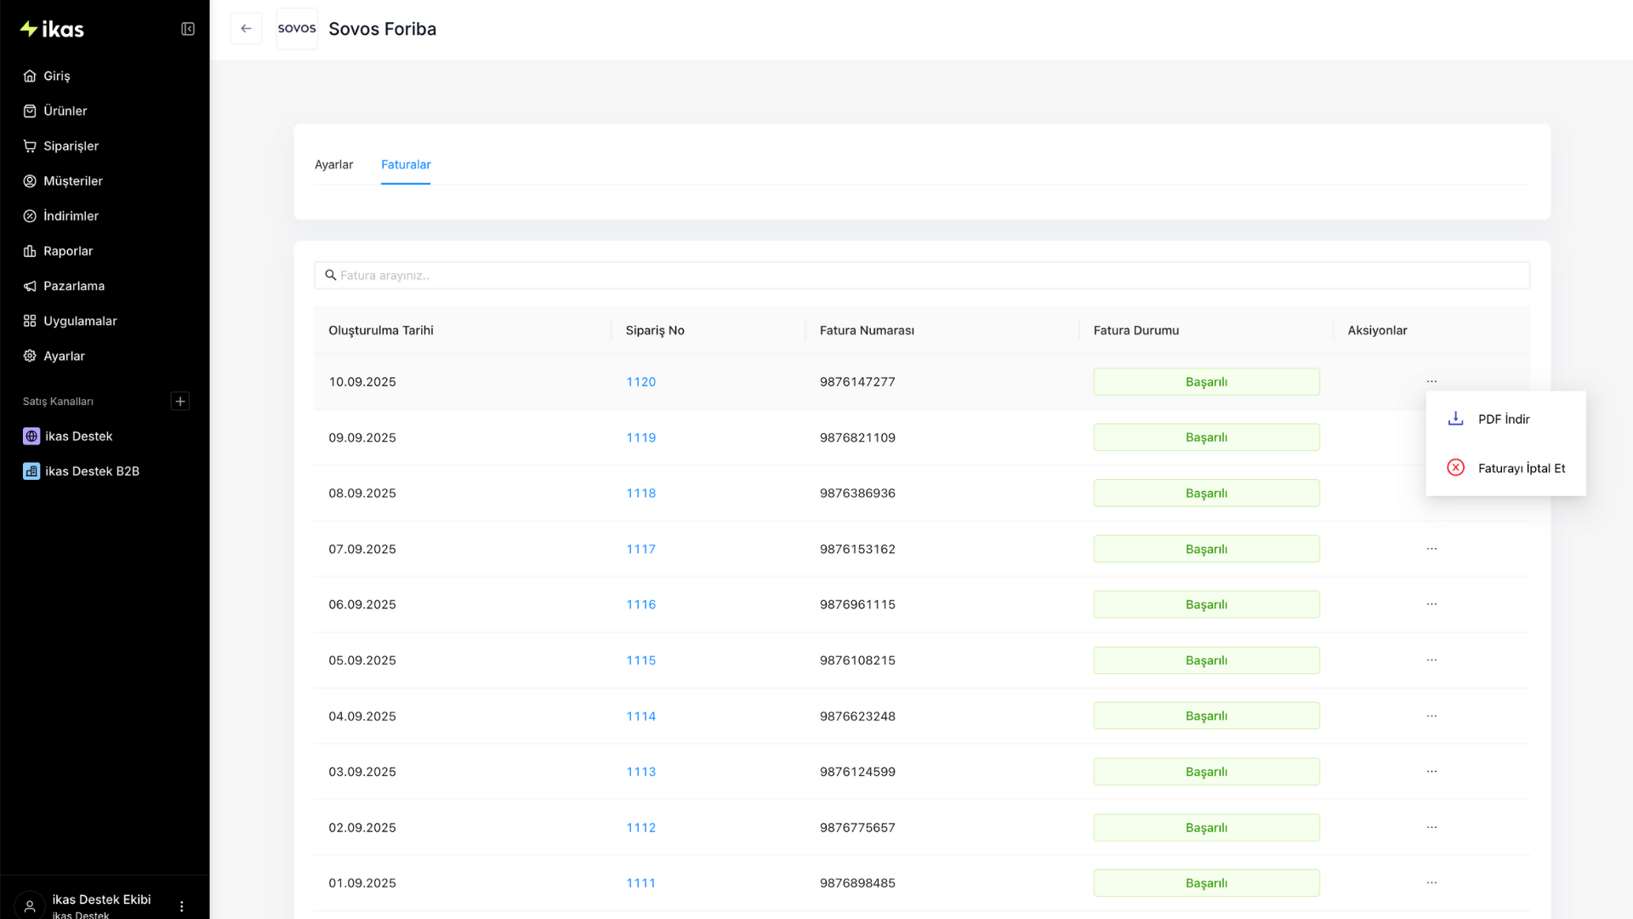The width and height of the screenshot is (1633, 919).
Task: Click the Sovos app logo
Action: click(297, 28)
